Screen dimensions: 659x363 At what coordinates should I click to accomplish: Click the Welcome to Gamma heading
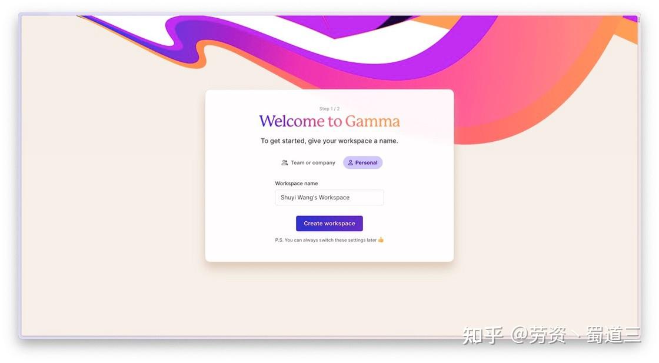point(329,121)
